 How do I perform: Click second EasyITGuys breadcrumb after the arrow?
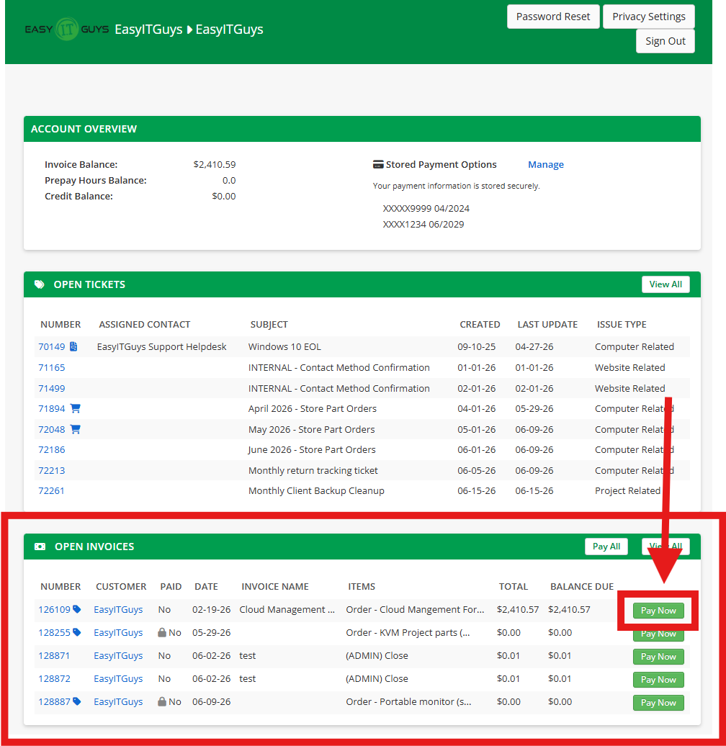pos(229,30)
